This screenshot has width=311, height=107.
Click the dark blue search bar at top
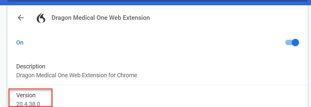(158, 1)
